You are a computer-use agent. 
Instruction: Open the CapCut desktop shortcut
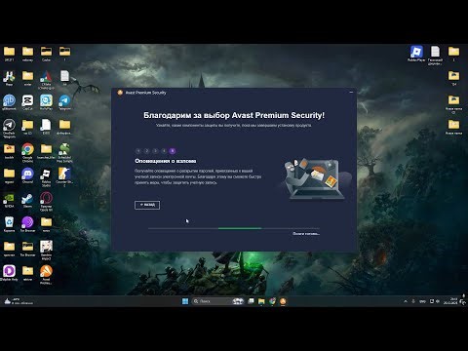point(27,101)
